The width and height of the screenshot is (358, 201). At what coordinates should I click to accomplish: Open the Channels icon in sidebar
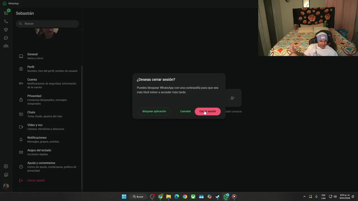tap(6, 38)
